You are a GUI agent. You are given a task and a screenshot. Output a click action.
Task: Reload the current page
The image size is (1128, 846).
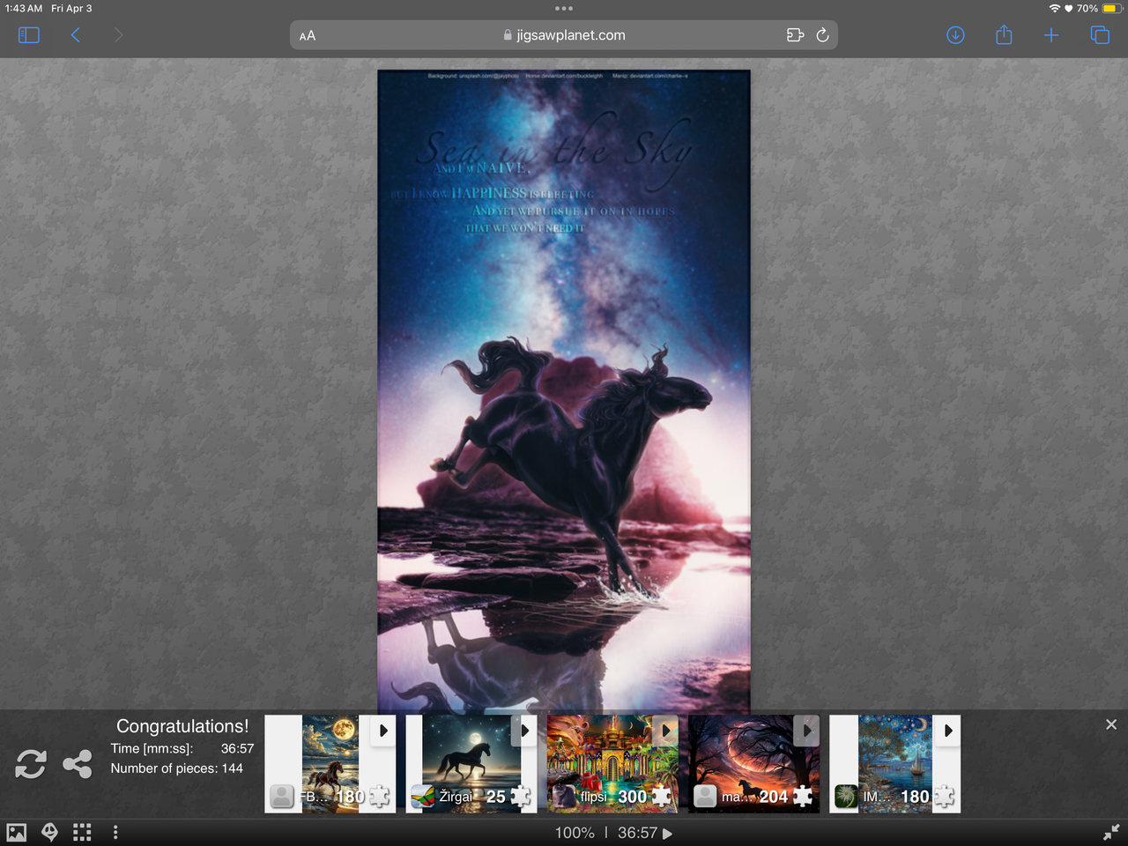click(822, 35)
